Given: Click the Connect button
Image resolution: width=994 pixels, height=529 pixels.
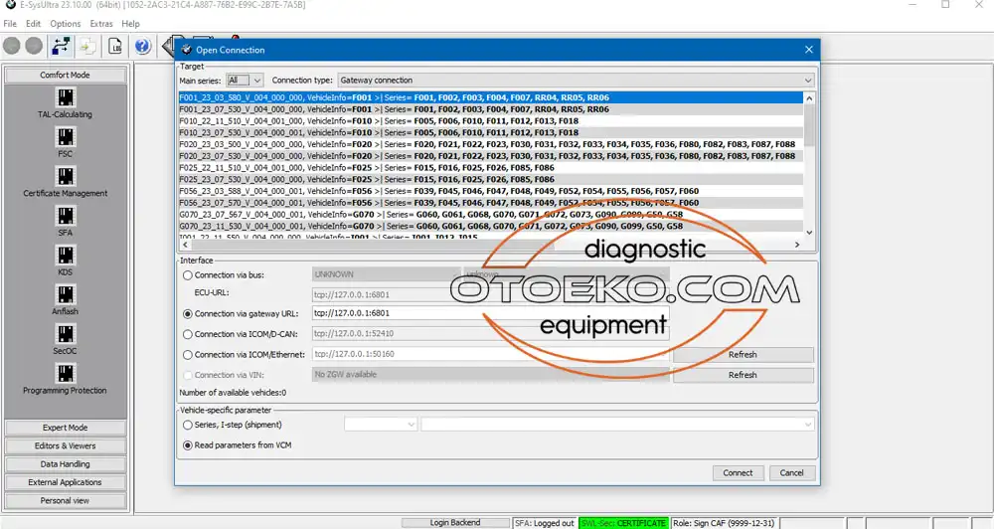Looking at the screenshot, I should [x=738, y=473].
